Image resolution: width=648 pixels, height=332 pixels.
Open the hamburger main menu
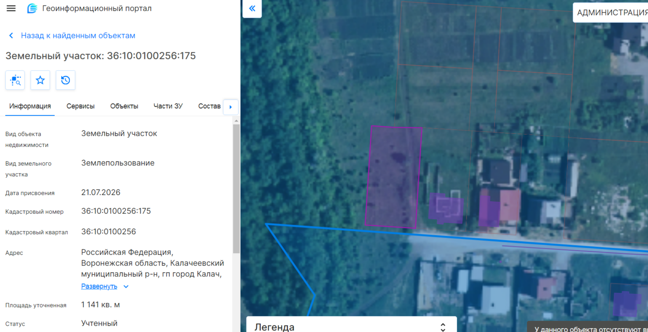click(x=11, y=8)
